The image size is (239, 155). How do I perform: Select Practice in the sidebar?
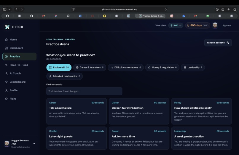click(x=20, y=56)
